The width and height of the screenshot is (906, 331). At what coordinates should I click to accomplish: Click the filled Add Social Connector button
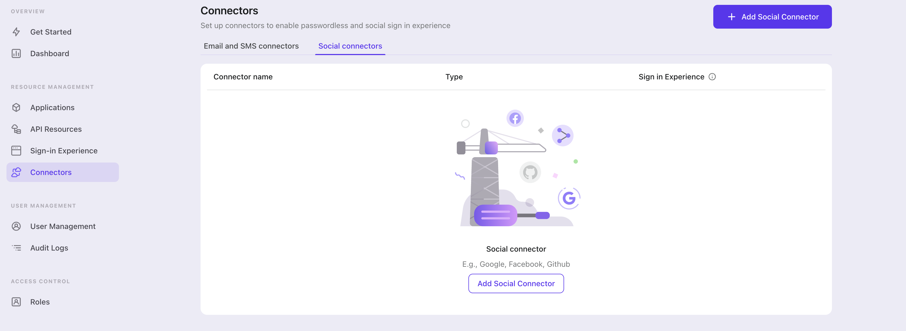(x=772, y=17)
